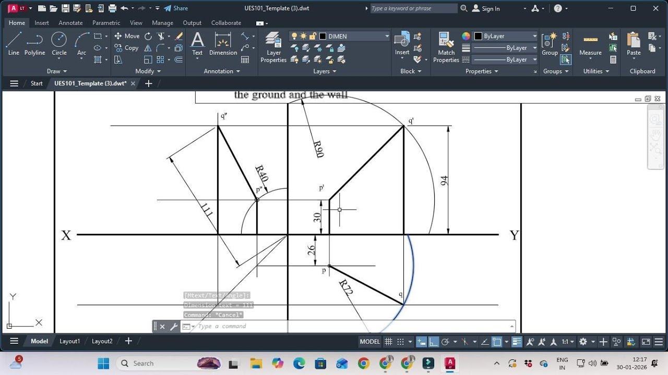Viewport: 668px width, 375px height.
Task: Click the Move tool
Action: tap(127, 36)
